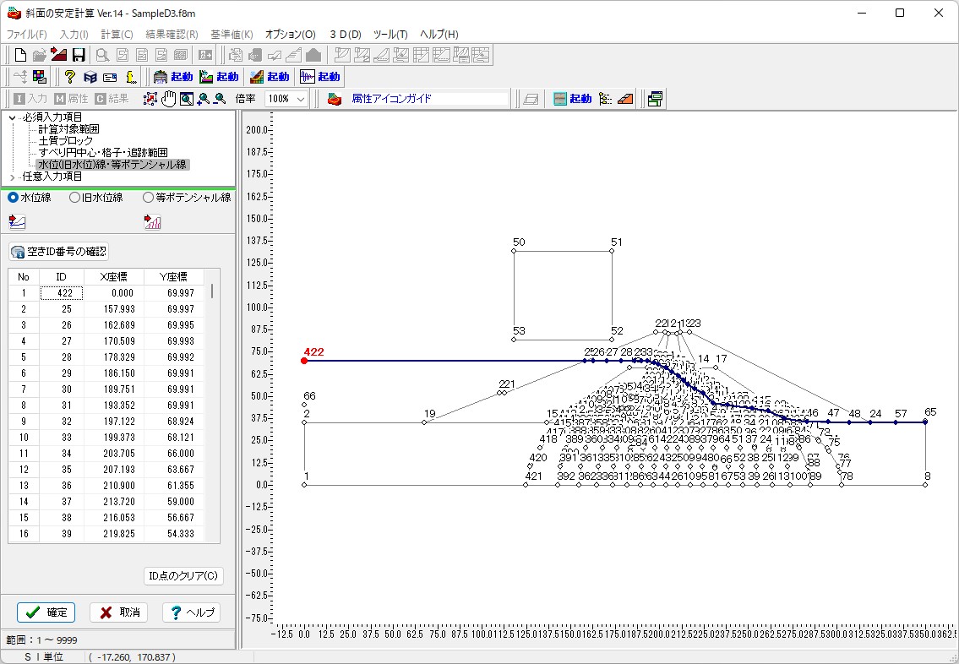This screenshot has height=664, width=959.
Task: Open the 入力(I) menu
Action: coord(74,35)
